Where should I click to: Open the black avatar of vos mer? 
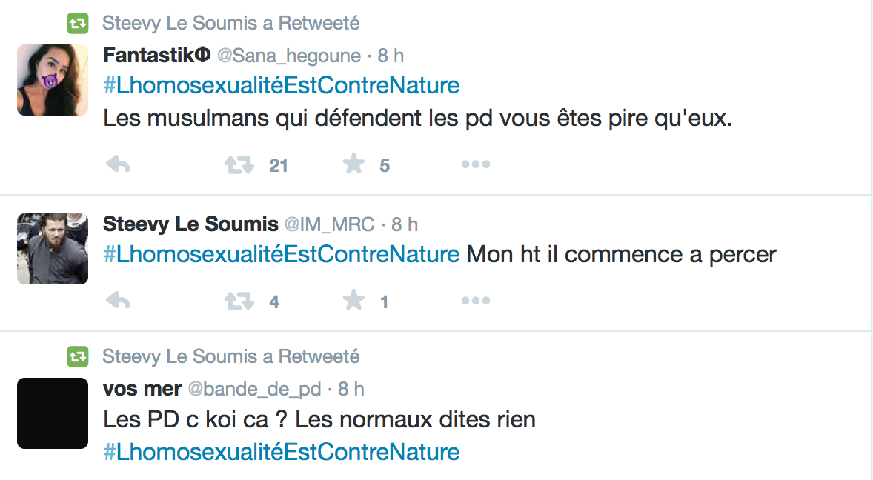point(53,413)
